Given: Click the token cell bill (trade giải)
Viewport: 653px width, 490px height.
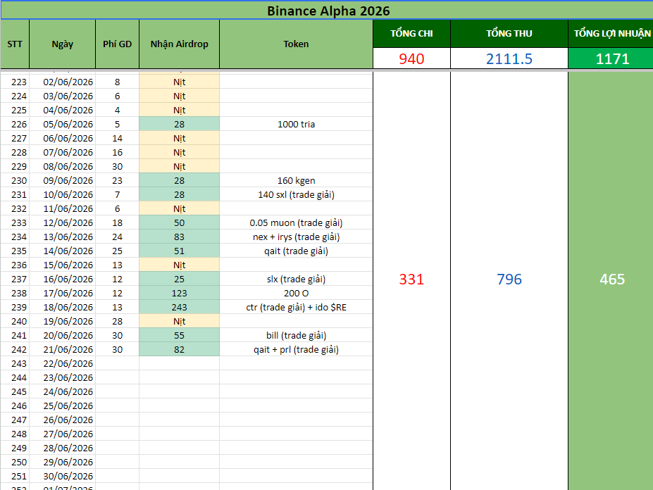Looking at the screenshot, I should pyautogui.click(x=296, y=335).
